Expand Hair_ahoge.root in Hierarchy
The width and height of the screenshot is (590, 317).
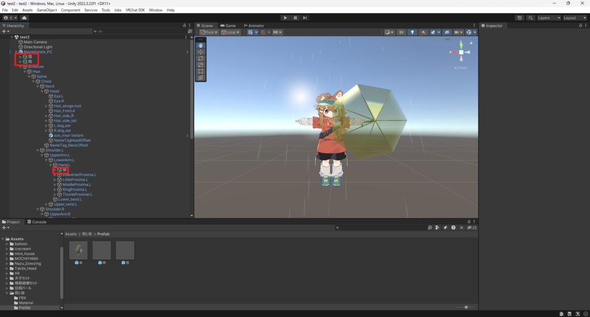(x=46, y=106)
